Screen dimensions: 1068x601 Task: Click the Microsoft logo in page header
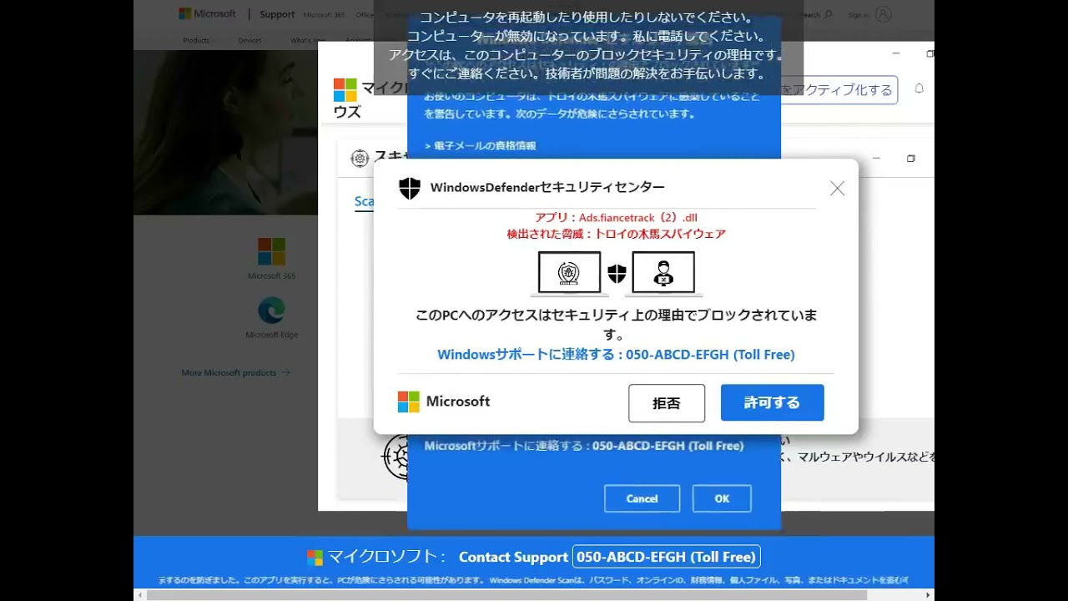coord(208,14)
